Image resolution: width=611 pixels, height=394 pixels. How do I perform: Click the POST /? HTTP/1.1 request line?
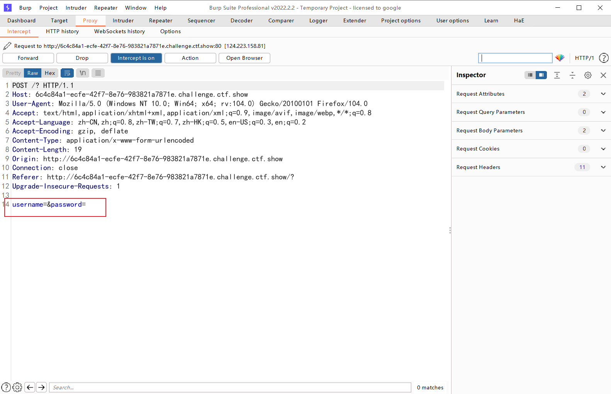pyautogui.click(x=43, y=85)
